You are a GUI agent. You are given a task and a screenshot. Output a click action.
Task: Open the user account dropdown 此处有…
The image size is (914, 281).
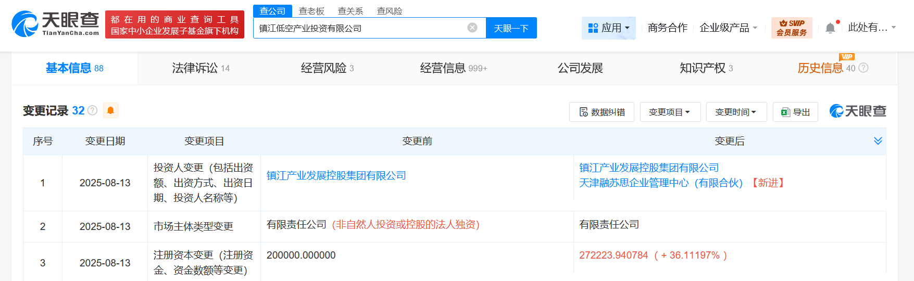tap(872, 28)
